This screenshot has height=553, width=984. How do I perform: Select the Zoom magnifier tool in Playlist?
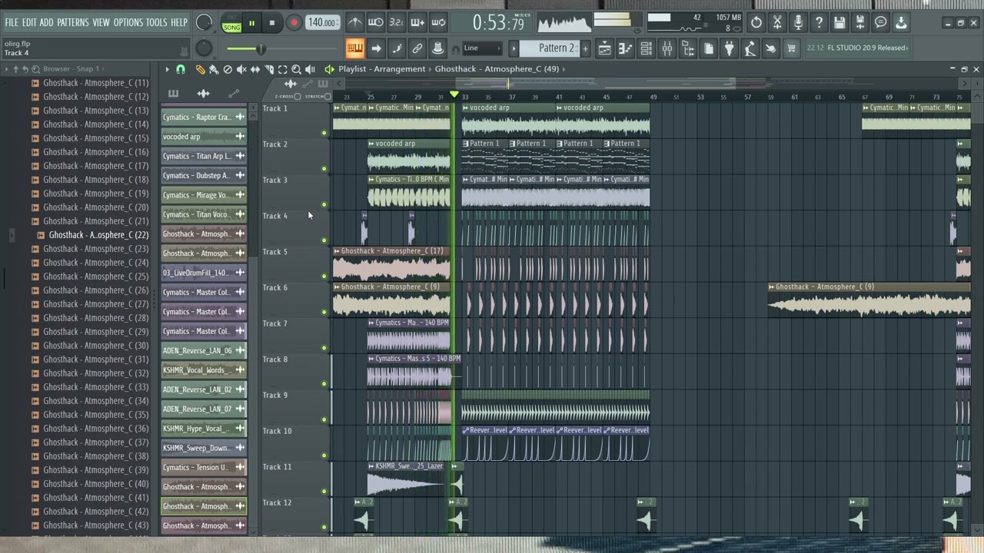(x=297, y=69)
